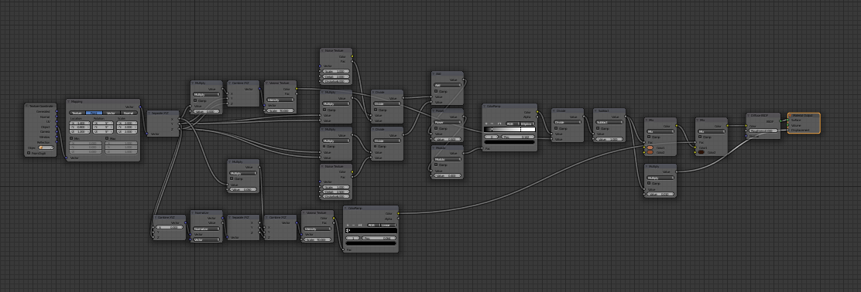
Task: Click the Object output socket on Texture Coordinate
Action: tap(57, 127)
